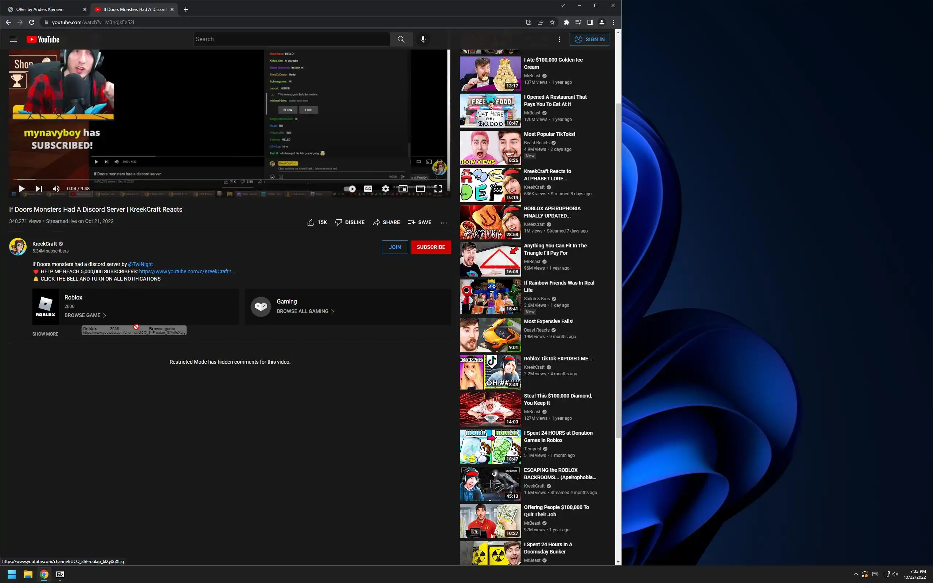Like the video with thumbs up
933x583 pixels.
click(x=311, y=223)
